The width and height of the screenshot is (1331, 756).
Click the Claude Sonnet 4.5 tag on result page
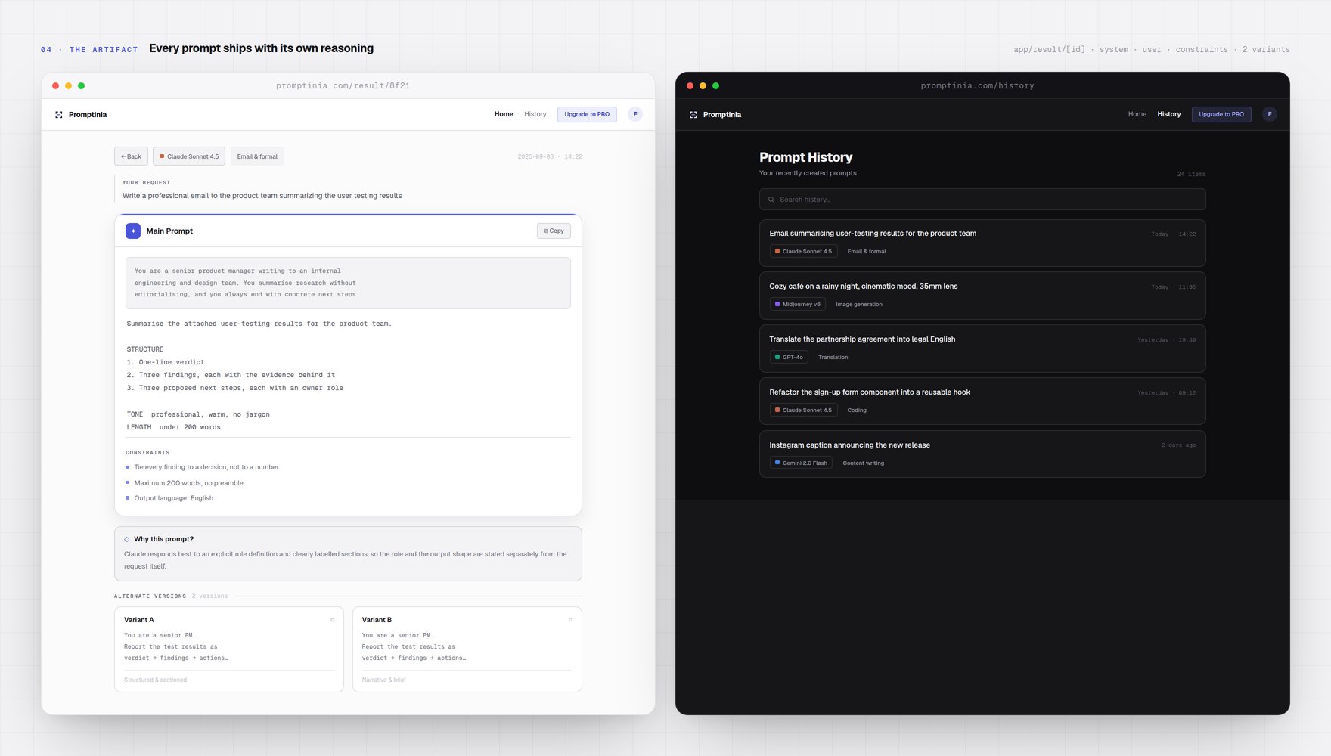189,156
